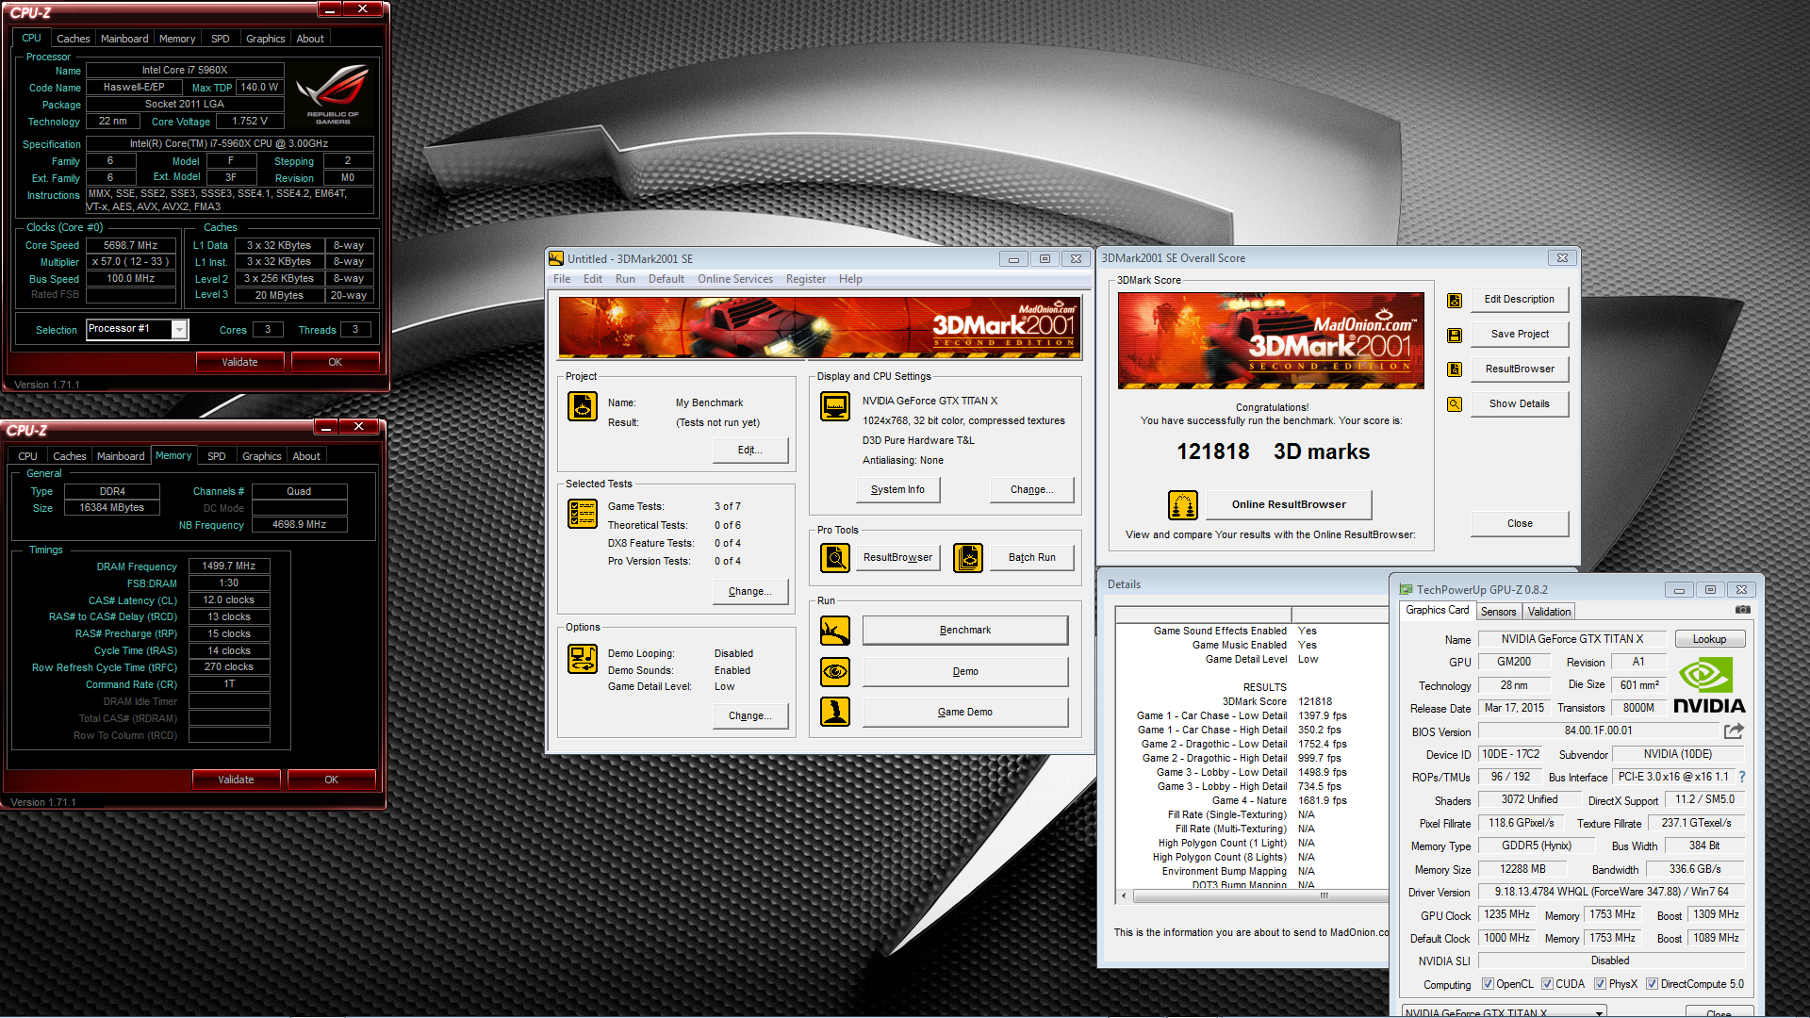Click the Project icon in 3DMark2001 SE
Image resolution: width=1810 pixels, height=1018 pixels.
click(583, 406)
